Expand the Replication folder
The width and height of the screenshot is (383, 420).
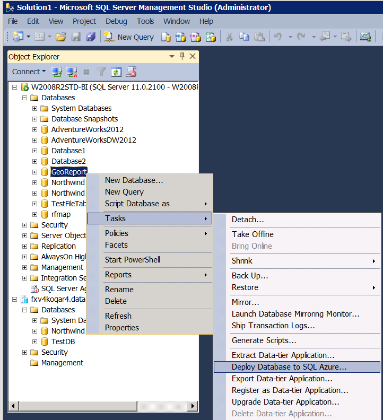(x=24, y=247)
